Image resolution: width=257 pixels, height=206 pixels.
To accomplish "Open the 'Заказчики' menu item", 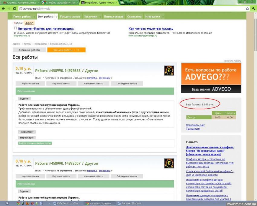I will (x=91, y=17).
